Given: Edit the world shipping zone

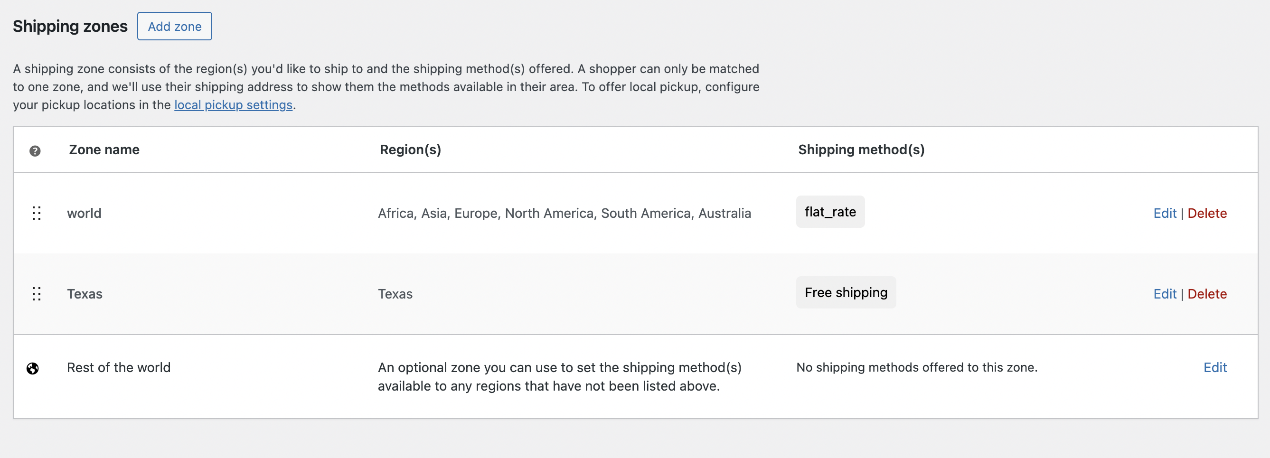Looking at the screenshot, I should tap(1165, 213).
